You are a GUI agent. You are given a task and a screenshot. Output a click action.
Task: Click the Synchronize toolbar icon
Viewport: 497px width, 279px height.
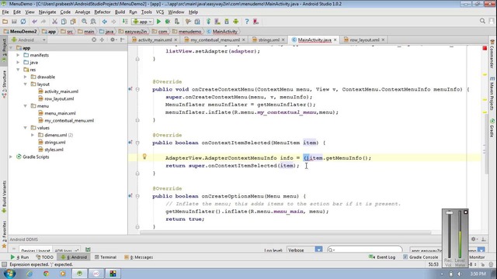pos(23,22)
